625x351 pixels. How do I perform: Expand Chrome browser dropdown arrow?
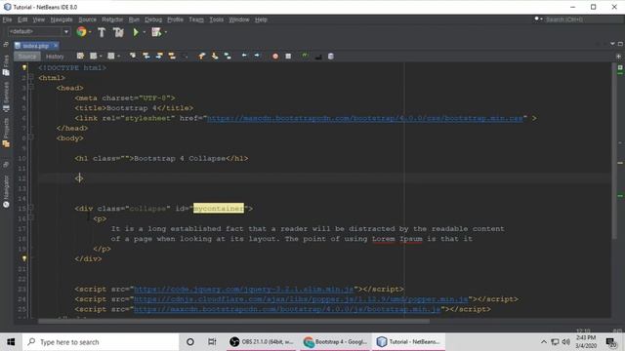(x=90, y=32)
